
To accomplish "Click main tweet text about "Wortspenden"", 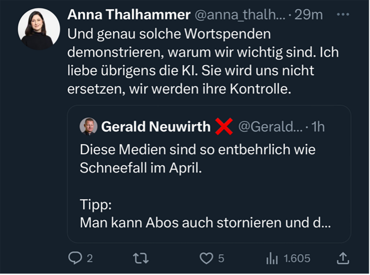I will pos(202,61).
